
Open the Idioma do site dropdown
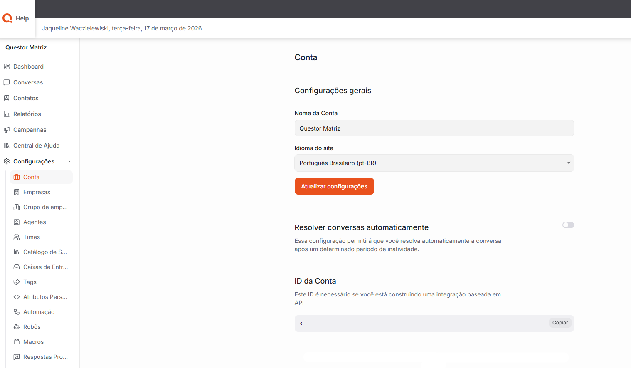pyautogui.click(x=434, y=163)
